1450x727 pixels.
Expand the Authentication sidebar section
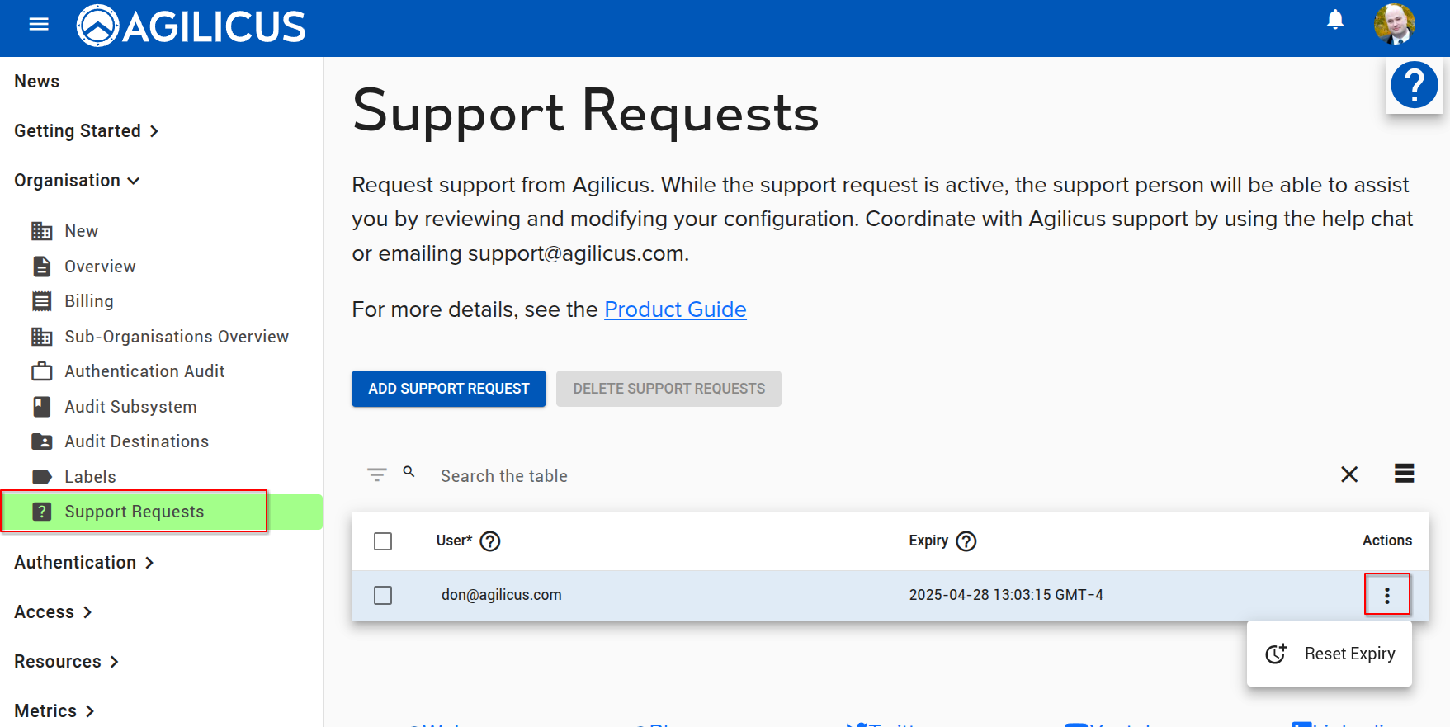(x=83, y=563)
